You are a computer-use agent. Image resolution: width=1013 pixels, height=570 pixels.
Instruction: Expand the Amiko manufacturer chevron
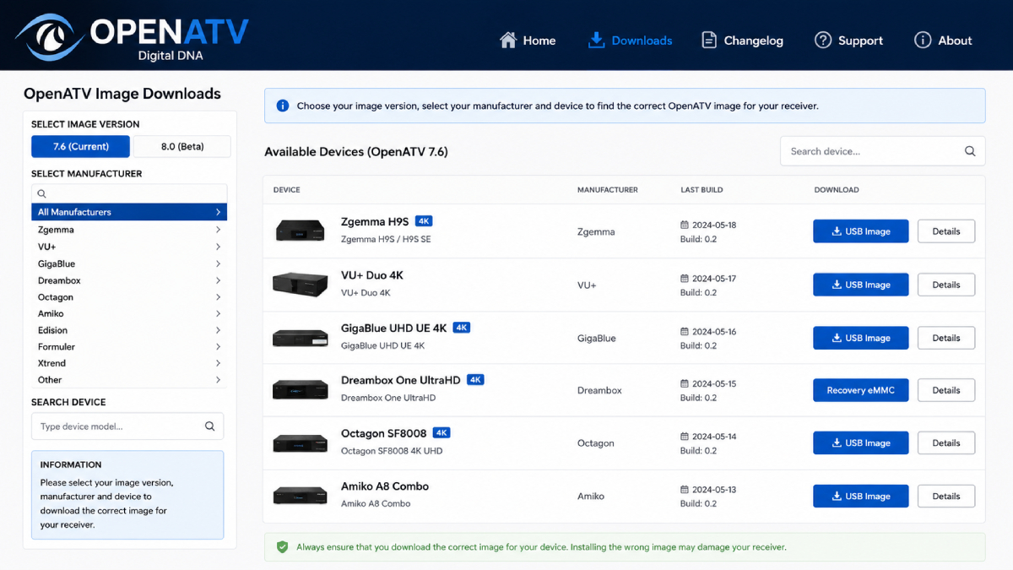pos(218,313)
